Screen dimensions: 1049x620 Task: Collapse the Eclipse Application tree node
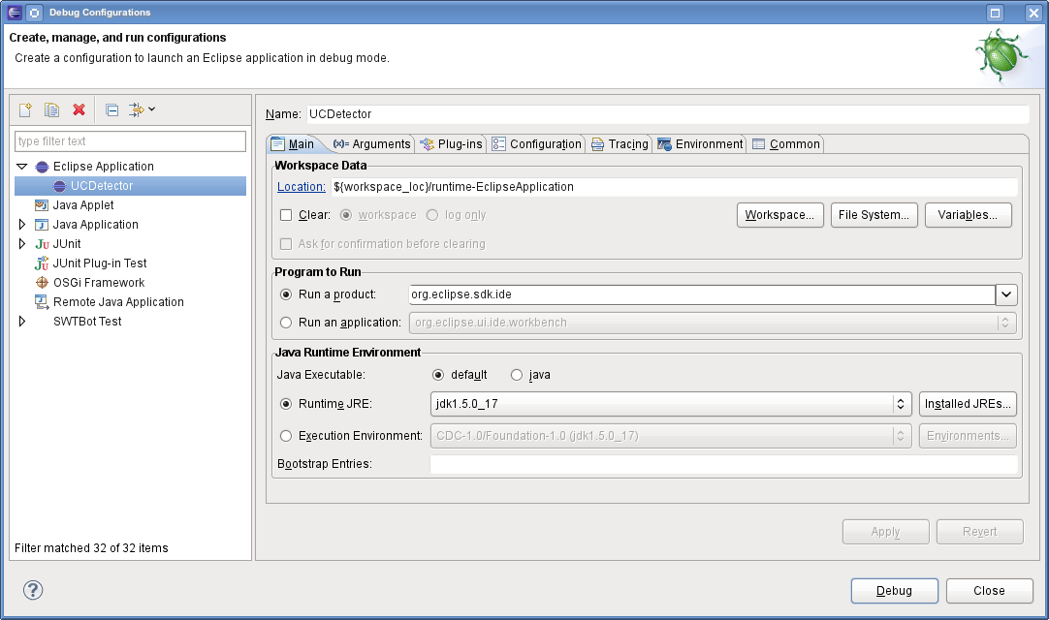click(22, 167)
